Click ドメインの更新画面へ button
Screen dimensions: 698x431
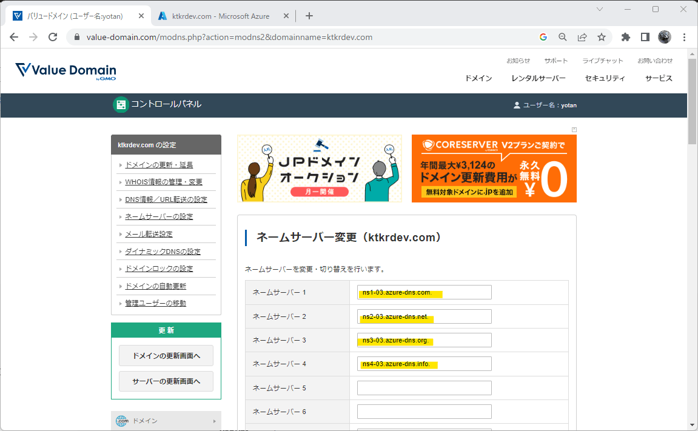166,356
